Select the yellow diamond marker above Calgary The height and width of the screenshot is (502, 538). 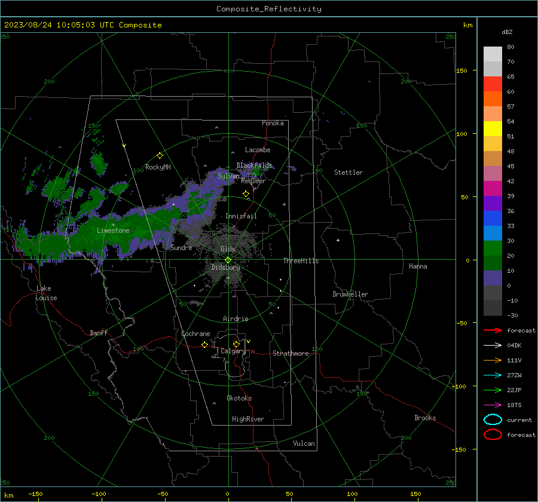coord(236,344)
